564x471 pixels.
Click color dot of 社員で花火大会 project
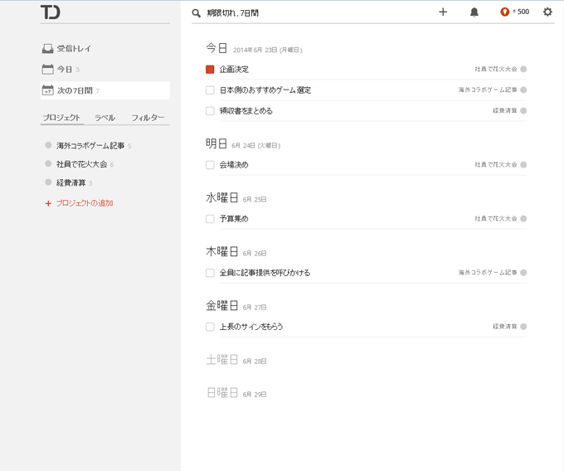(48, 164)
